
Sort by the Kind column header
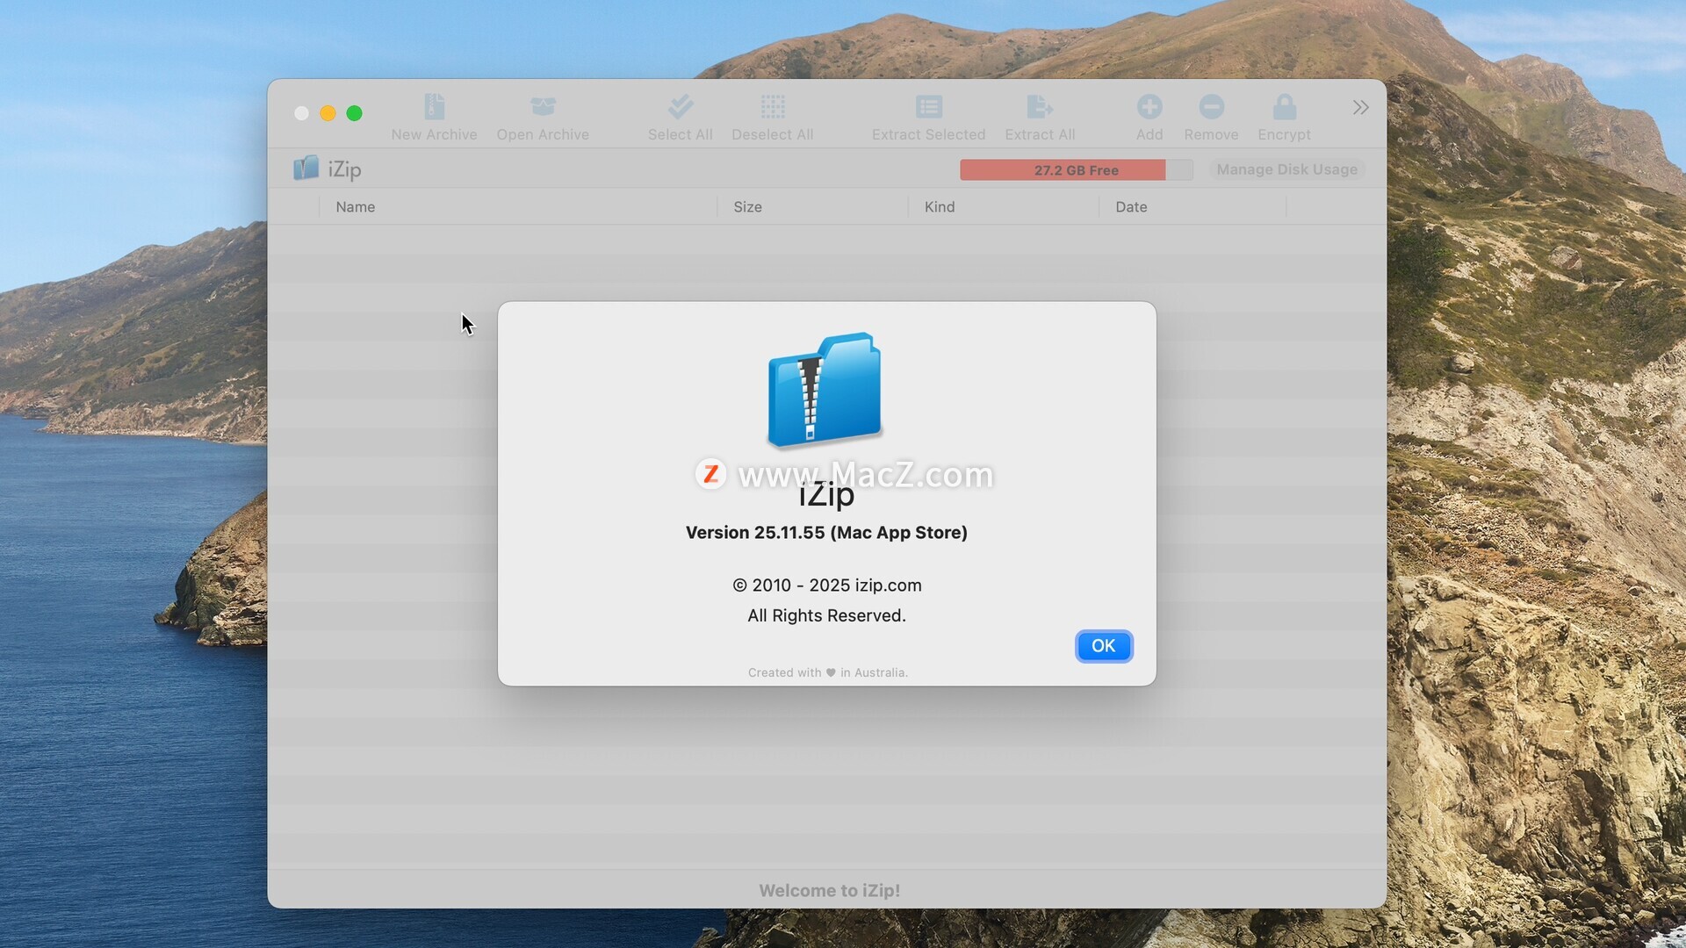(x=939, y=207)
